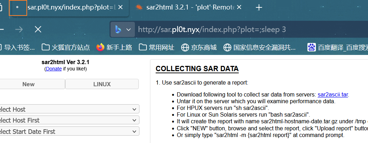Image resolution: width=368 pixels, height=143 pixels.
Task: Switch to the sar.pl0t.nyx index.php tab
Action: [x=70, y=7]
